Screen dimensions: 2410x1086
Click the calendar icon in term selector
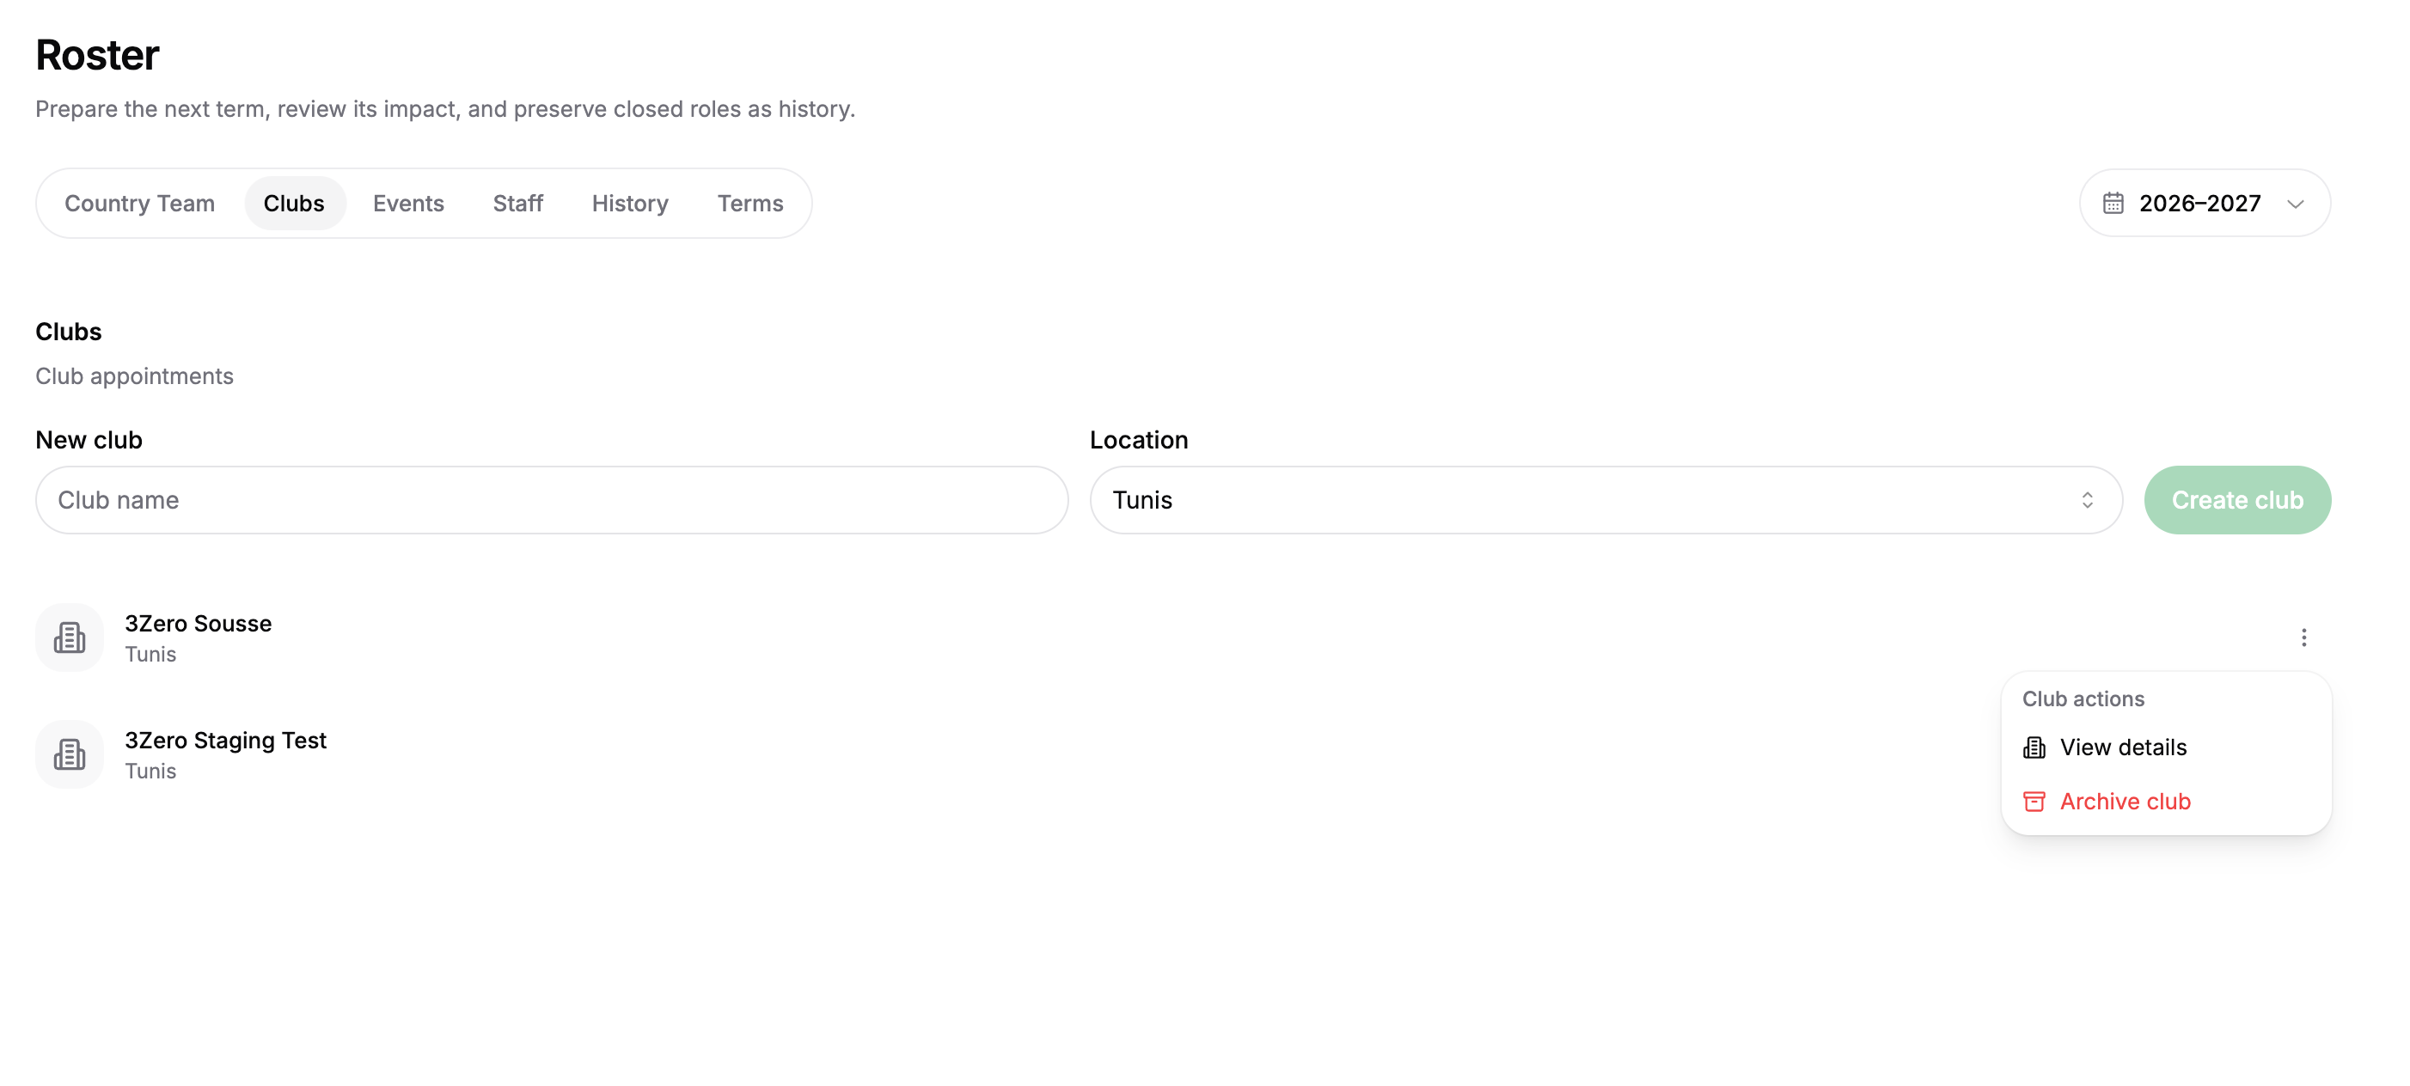pyautogui.click(x=2113, y=203)
